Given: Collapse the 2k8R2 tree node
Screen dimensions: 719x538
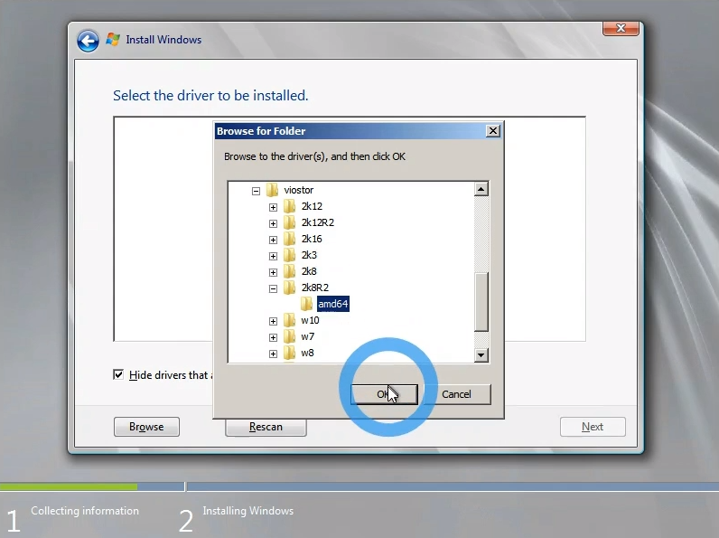Looking at the screenshot, I should (274, 288).
